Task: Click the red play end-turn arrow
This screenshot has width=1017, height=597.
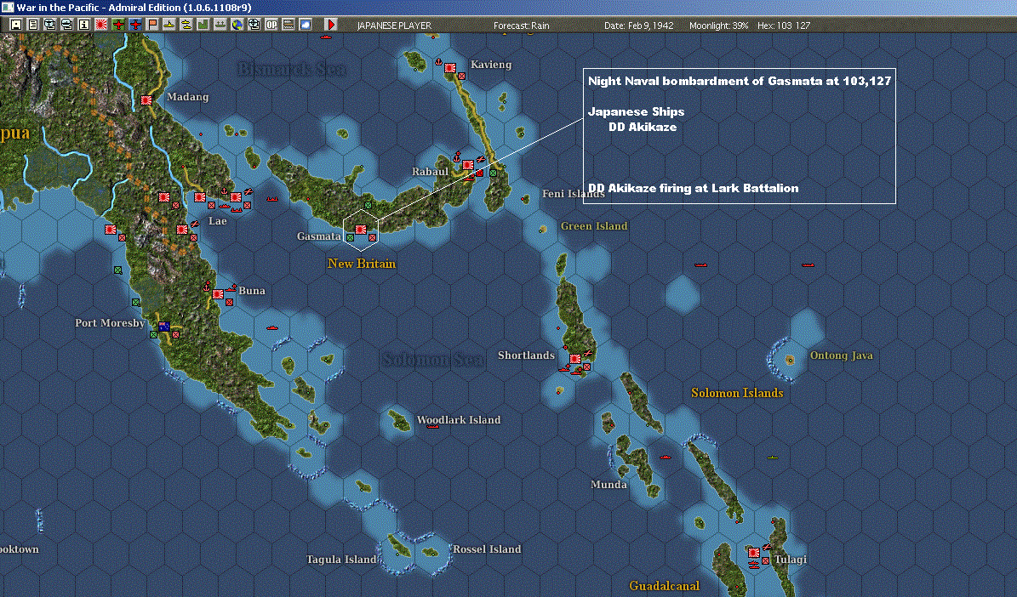Action: click(331, 25)
